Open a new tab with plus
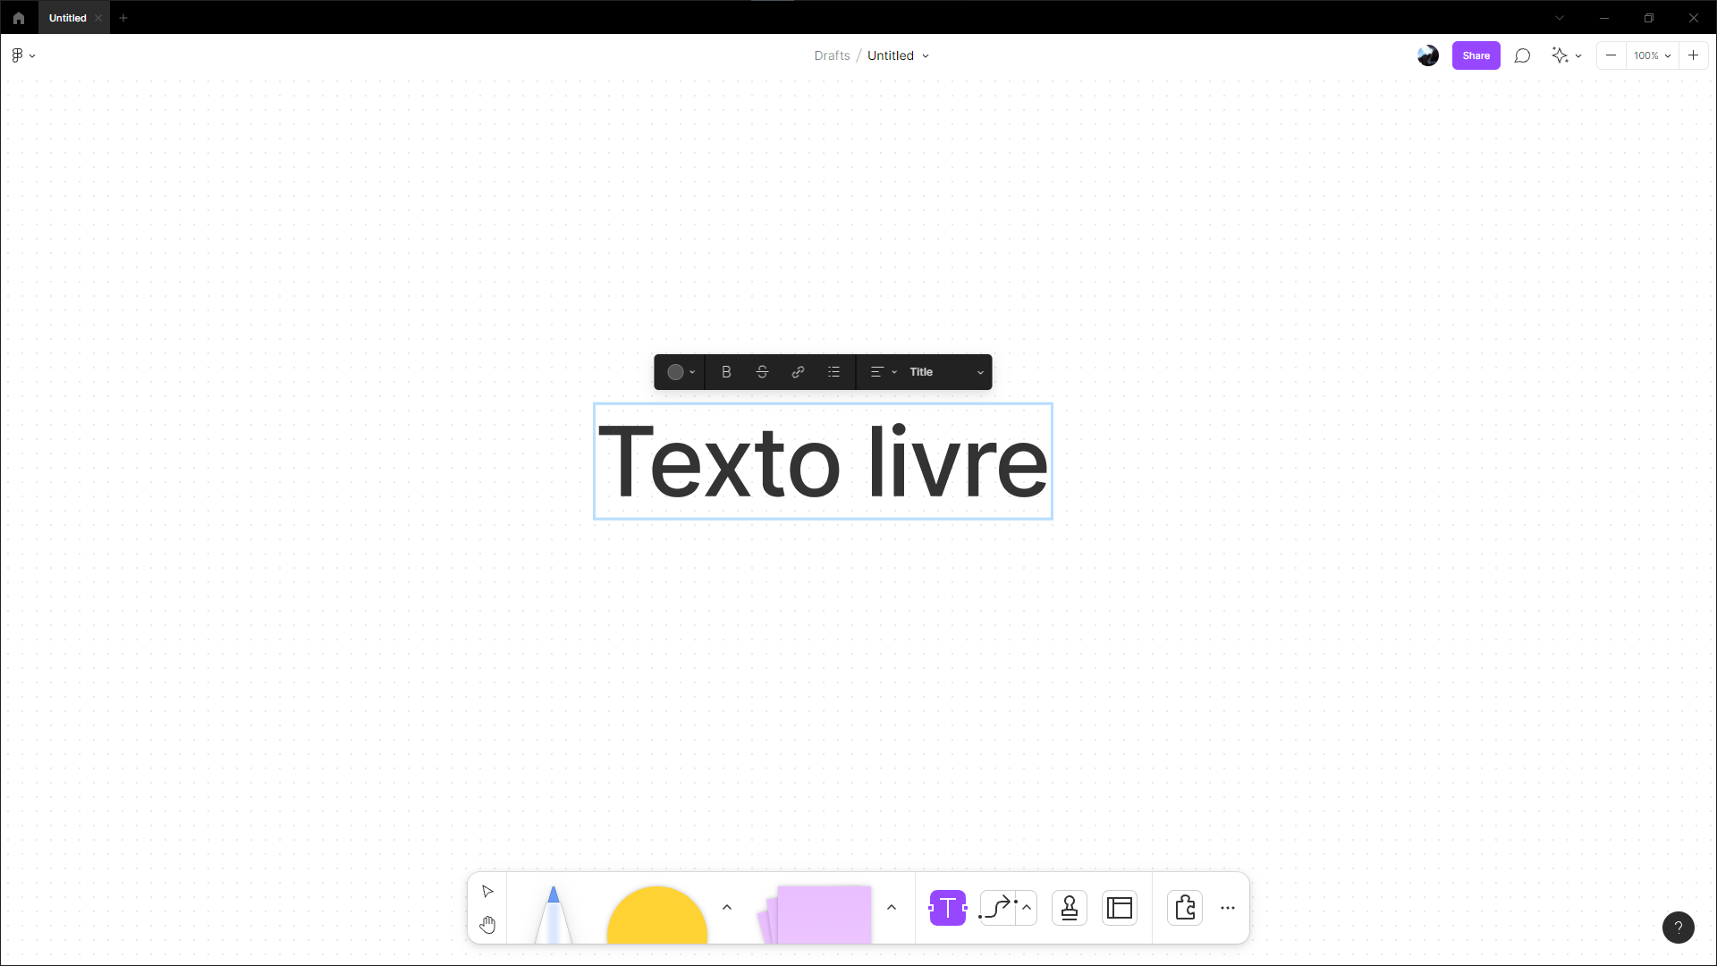 123,18
